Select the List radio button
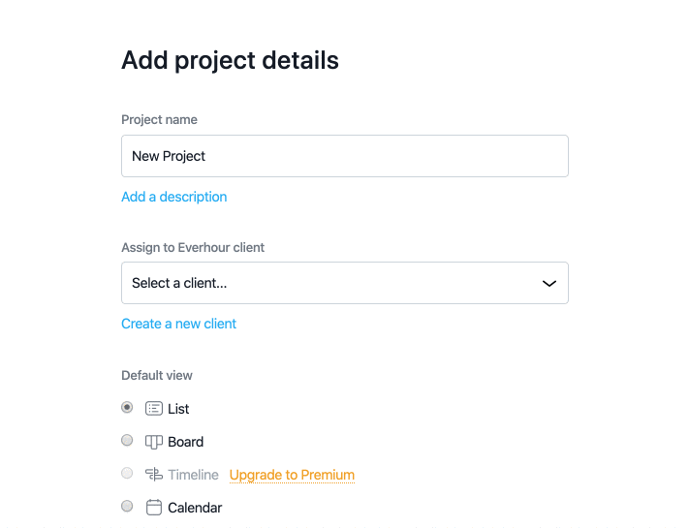Image resolution: width=689 pixels, height=528 pixels. tap(127, 408)
